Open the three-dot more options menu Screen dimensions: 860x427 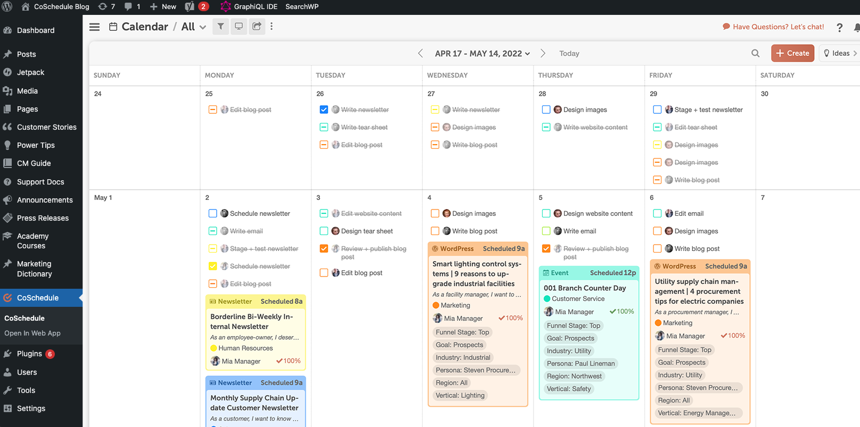point(272,27)
